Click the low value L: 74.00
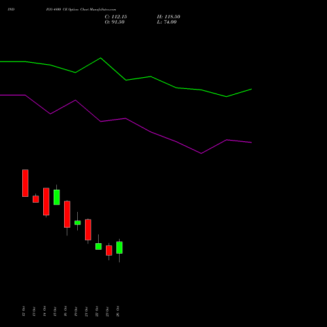The image size is (327, 327). tap(167, 22)
